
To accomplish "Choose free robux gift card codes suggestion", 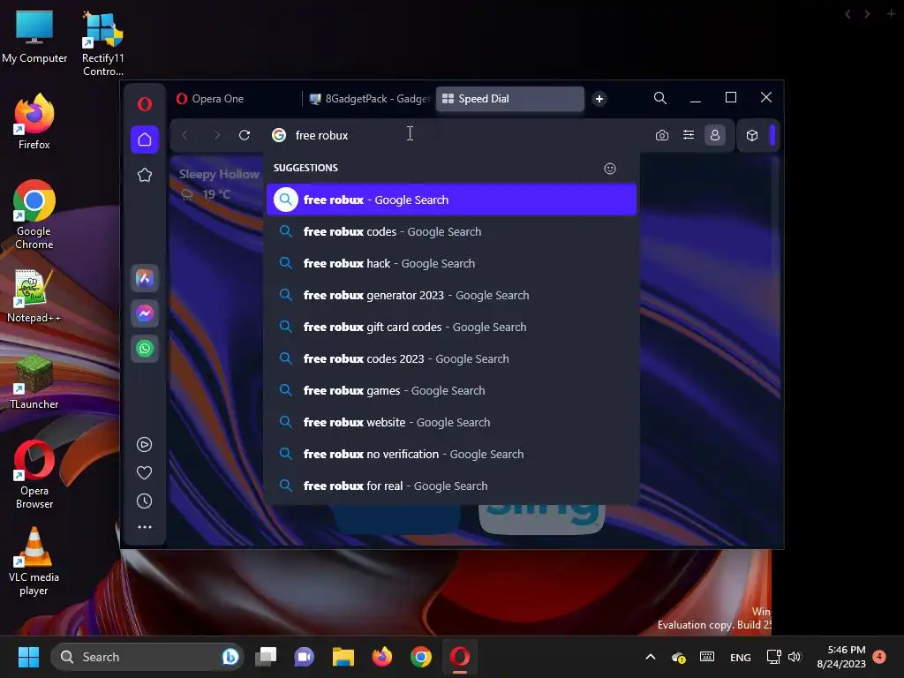I will [x=451, y=327].
